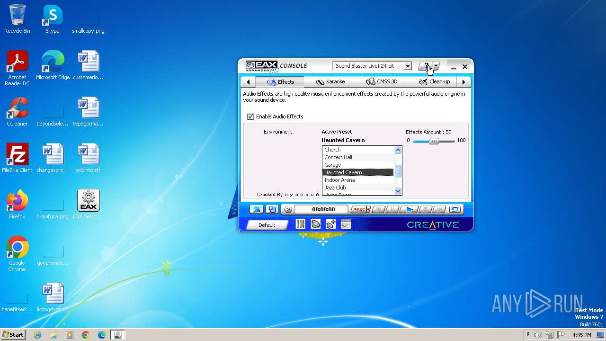The height and width of the screenshot is (341, 606).
Task: Click the fast-forward arrows beside timer
Action: [288, 209]
